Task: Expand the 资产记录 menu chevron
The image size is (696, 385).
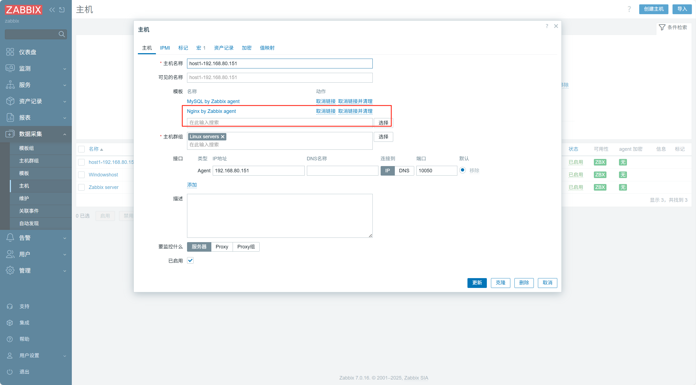Action: point(65,101)
